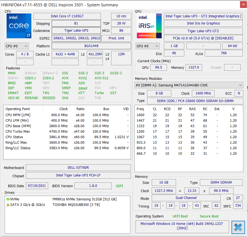Click the Intel Iris Xe Graphics name field

point(203,23)
